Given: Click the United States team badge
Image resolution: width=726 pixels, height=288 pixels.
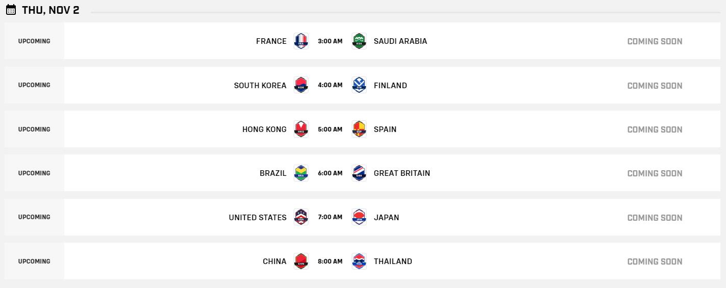Looking at the screenshot, I should (x=301, y=217).
